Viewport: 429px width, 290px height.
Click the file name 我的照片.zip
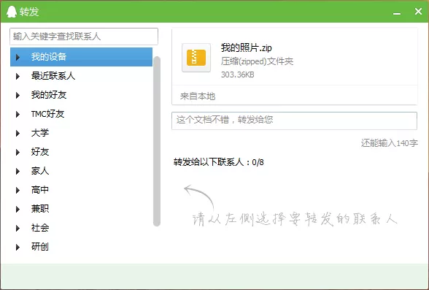[247, 48]
